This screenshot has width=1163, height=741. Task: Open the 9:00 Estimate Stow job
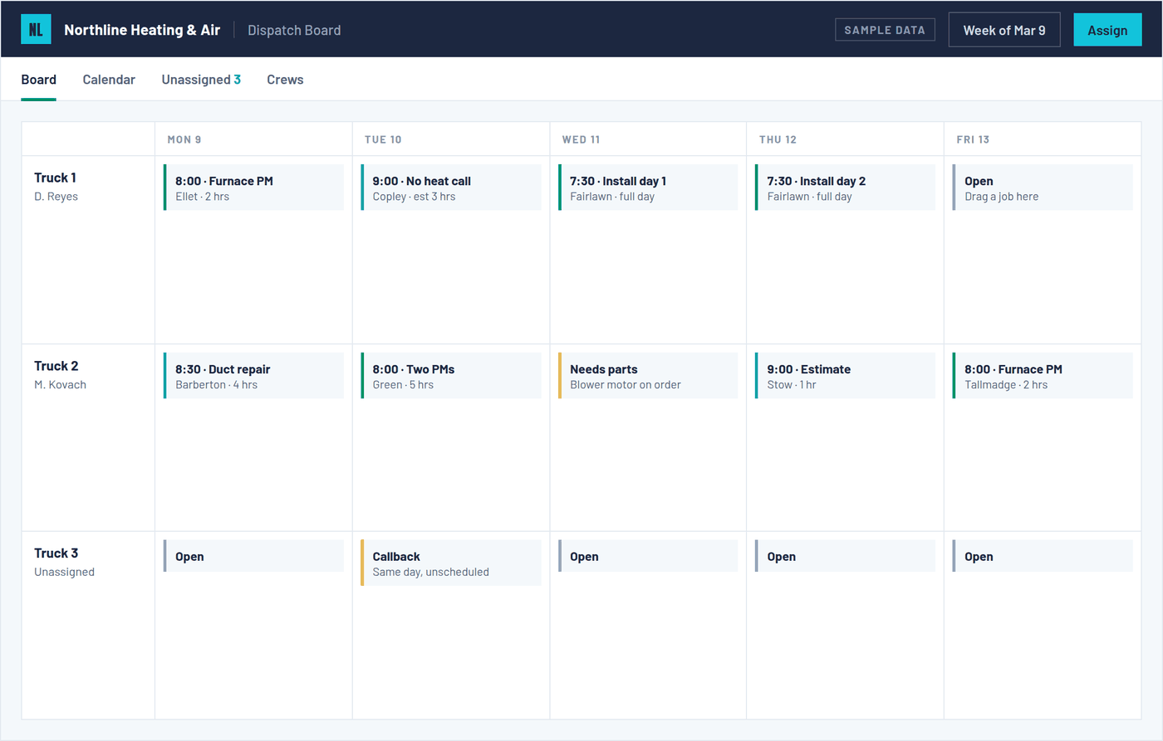pos(845,376)
